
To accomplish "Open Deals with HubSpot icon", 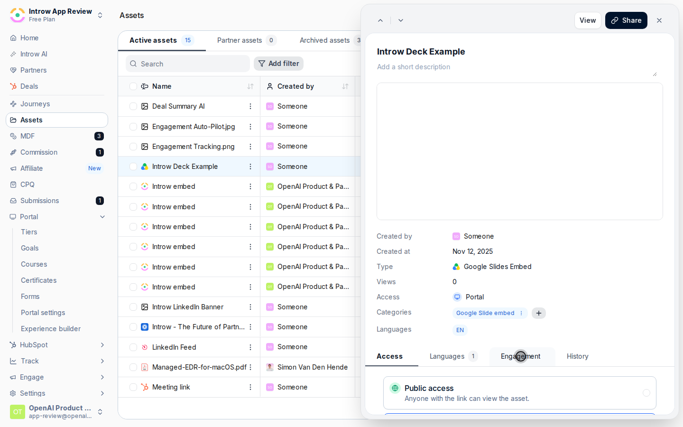I will tap(57, 86).
